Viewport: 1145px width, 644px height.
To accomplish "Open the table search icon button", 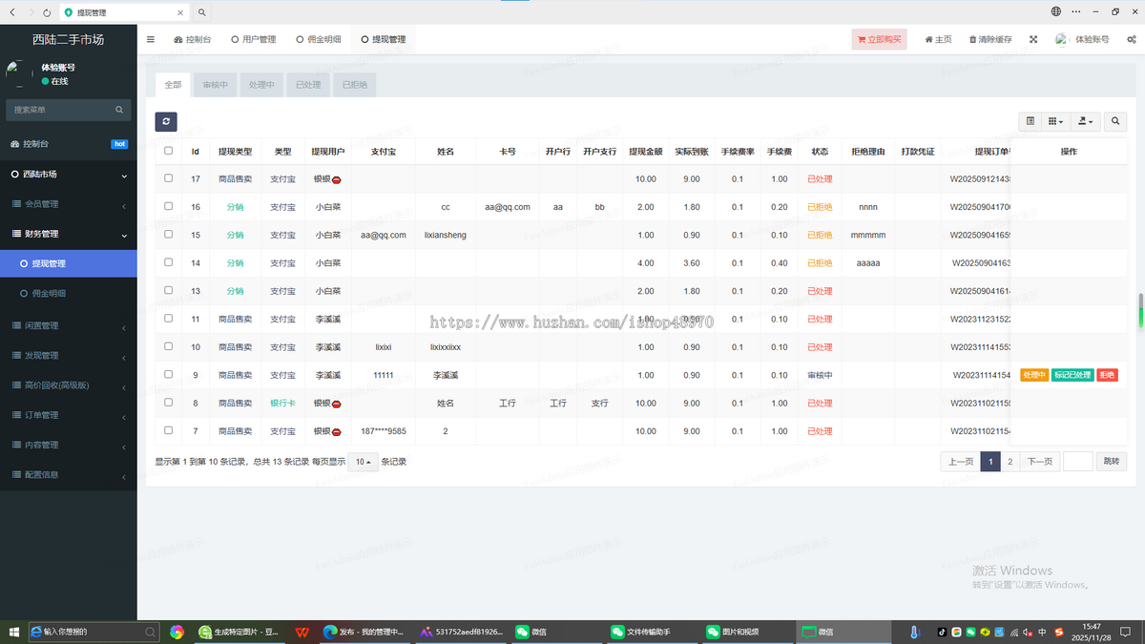I will point(1115,121).
